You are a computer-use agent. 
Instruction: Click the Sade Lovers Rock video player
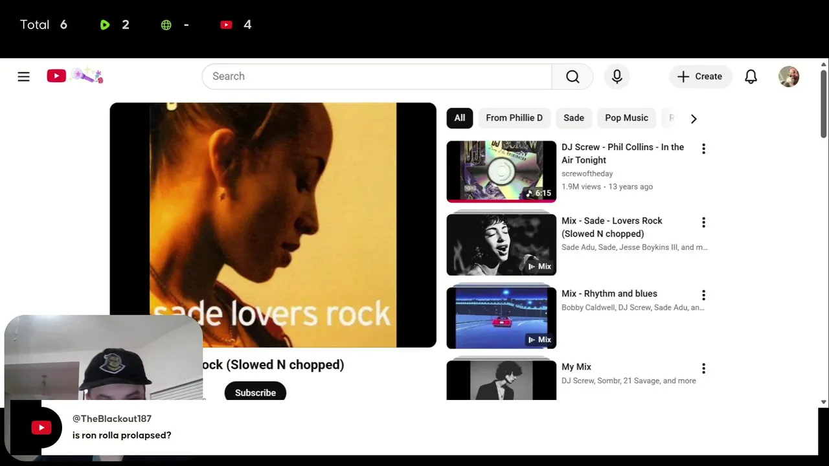click(x=273, y=225)
